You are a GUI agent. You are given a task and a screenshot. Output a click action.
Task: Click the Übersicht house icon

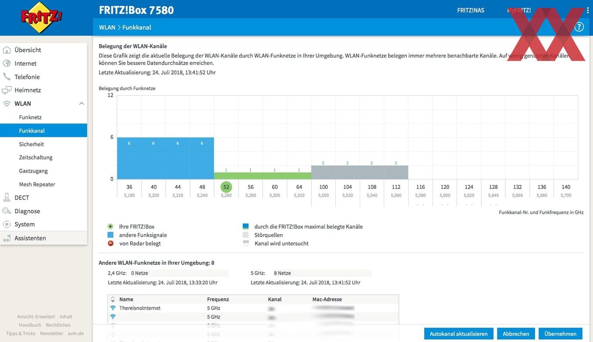7,50
